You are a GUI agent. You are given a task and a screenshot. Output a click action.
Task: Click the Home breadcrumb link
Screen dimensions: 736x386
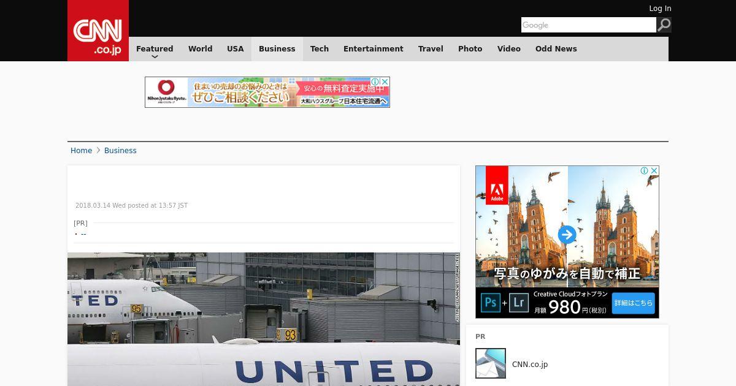point(81,151)
